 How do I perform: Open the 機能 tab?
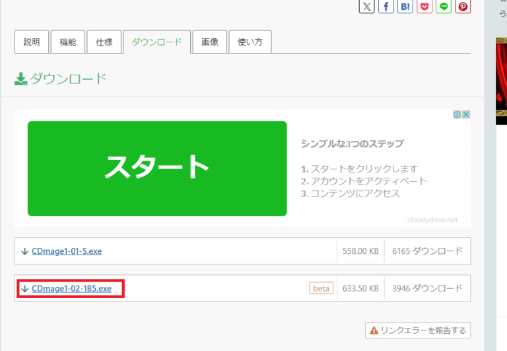67,42
